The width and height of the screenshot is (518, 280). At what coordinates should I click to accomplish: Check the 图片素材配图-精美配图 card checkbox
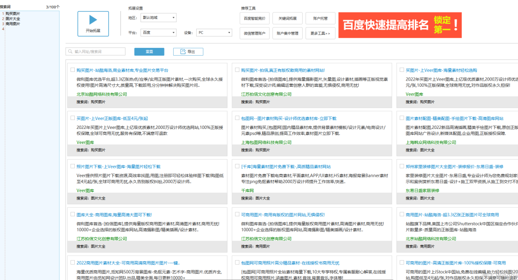pos(402,118)
